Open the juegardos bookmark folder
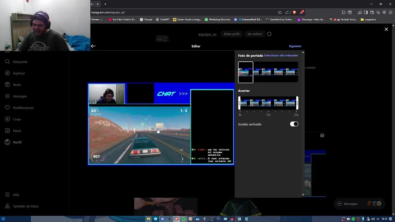 tap(368, 19)
